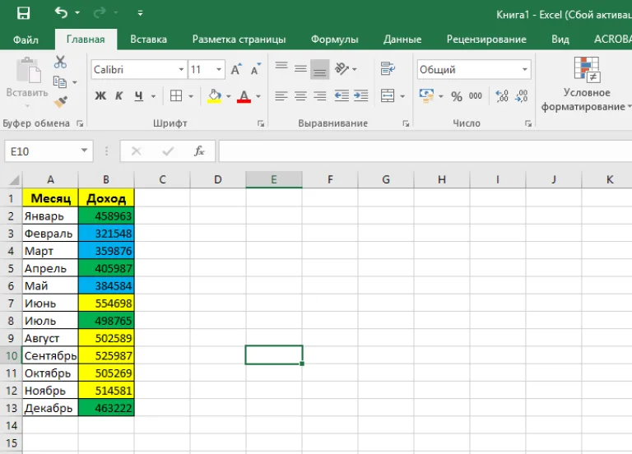Click the Decrease Indent icon
This screenshot has width=632, height=454.
click(342, 96)
